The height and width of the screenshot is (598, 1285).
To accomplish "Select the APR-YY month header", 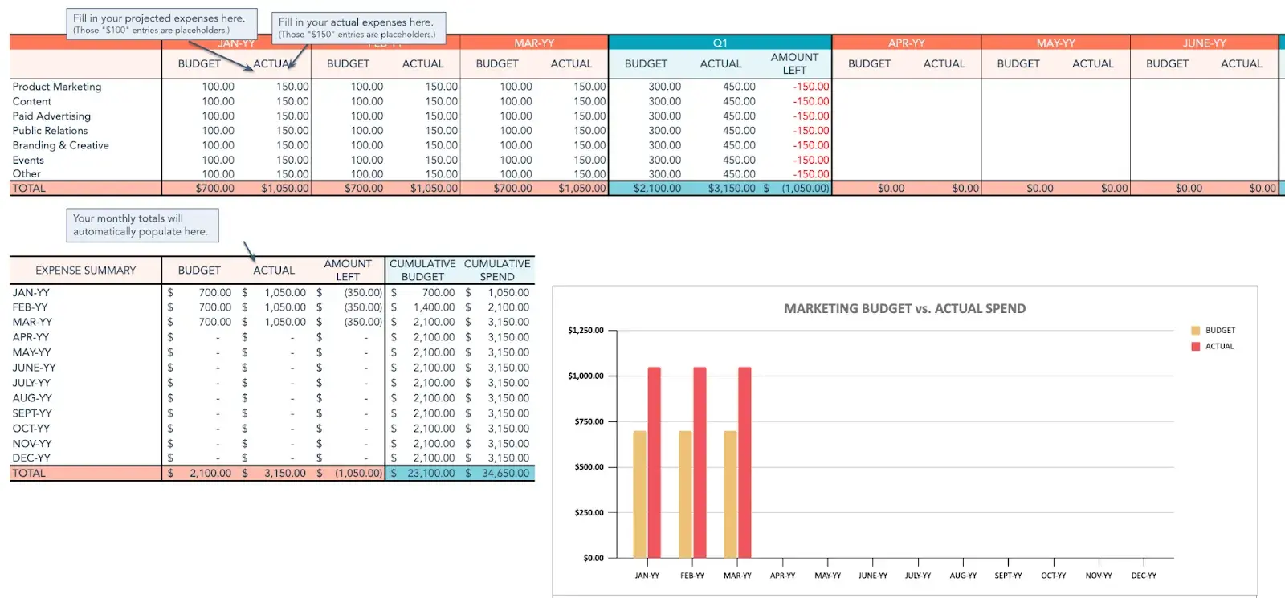I will 906,43.
